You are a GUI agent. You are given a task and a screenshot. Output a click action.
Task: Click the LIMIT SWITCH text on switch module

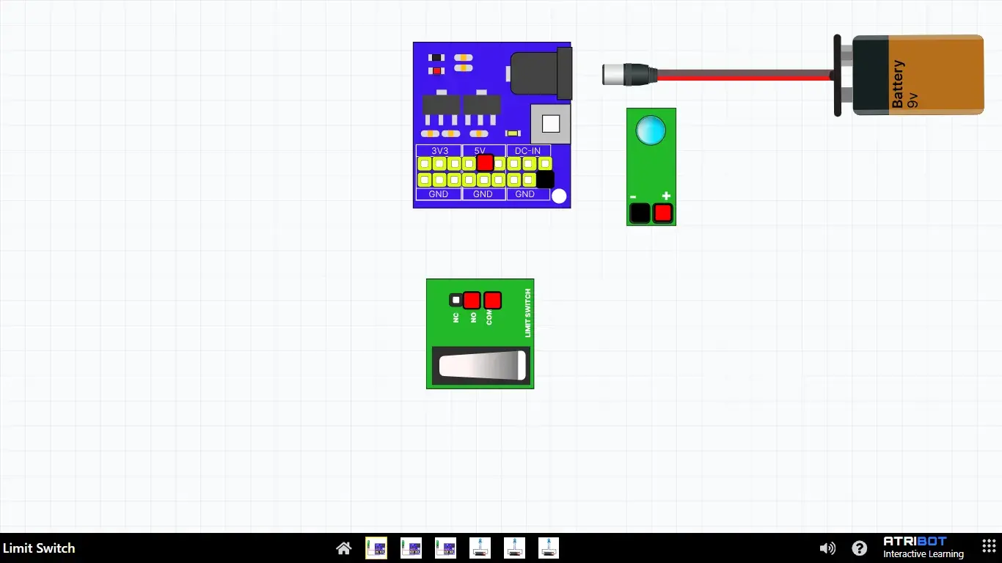point(527,313)
